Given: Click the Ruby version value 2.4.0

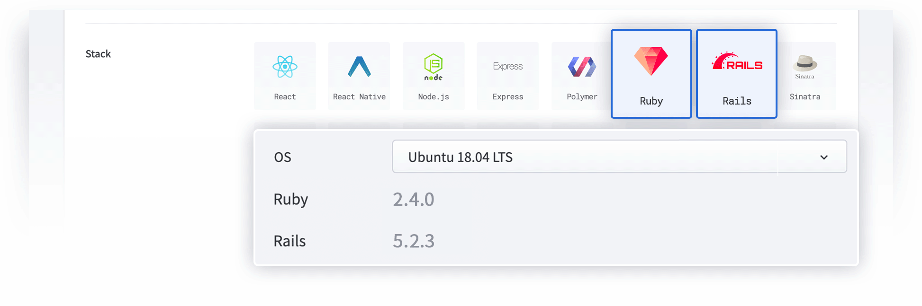Looking at the screenshot, I should (x=414, y=200).
